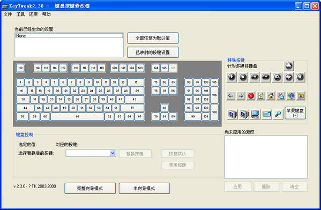Image resolution: width=321 pixels, height=210 pixels.
Task: Click the 替换按键 button
Action: coord(136,154)
